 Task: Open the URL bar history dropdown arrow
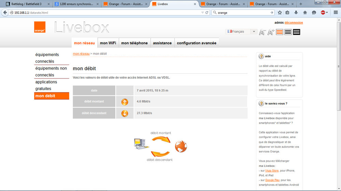202,13
